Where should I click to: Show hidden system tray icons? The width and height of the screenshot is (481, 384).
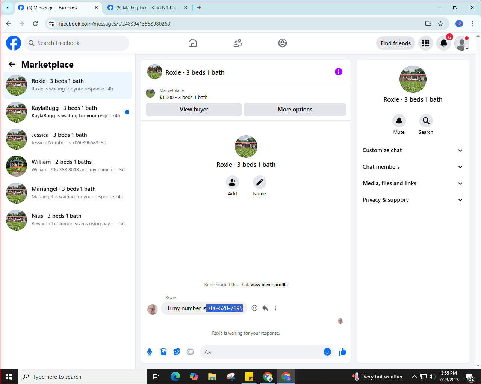pyautogui.click(x=414, y=376)
